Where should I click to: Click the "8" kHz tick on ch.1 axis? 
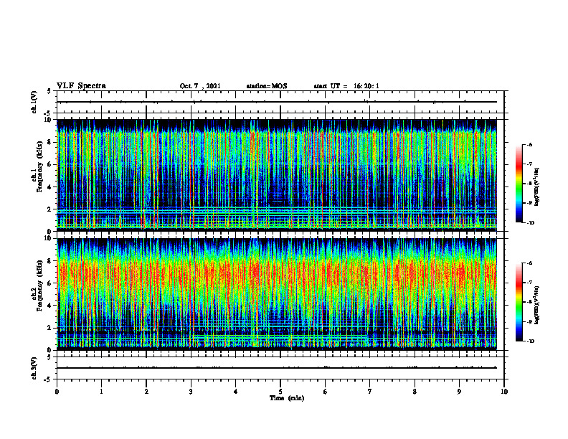[49, 142]
